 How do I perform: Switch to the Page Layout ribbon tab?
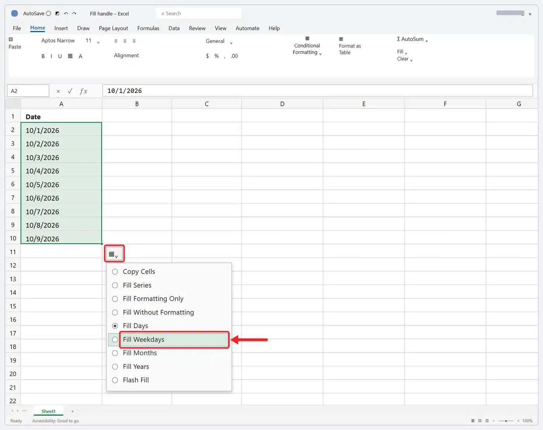pyautogui.click(x=113, y=28)
